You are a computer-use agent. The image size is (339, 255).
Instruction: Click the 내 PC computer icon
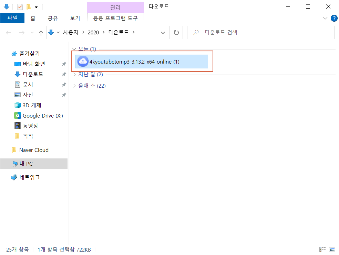pos(15,164)
